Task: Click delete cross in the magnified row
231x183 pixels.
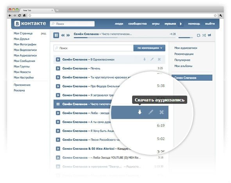Action: pos(161,112)
